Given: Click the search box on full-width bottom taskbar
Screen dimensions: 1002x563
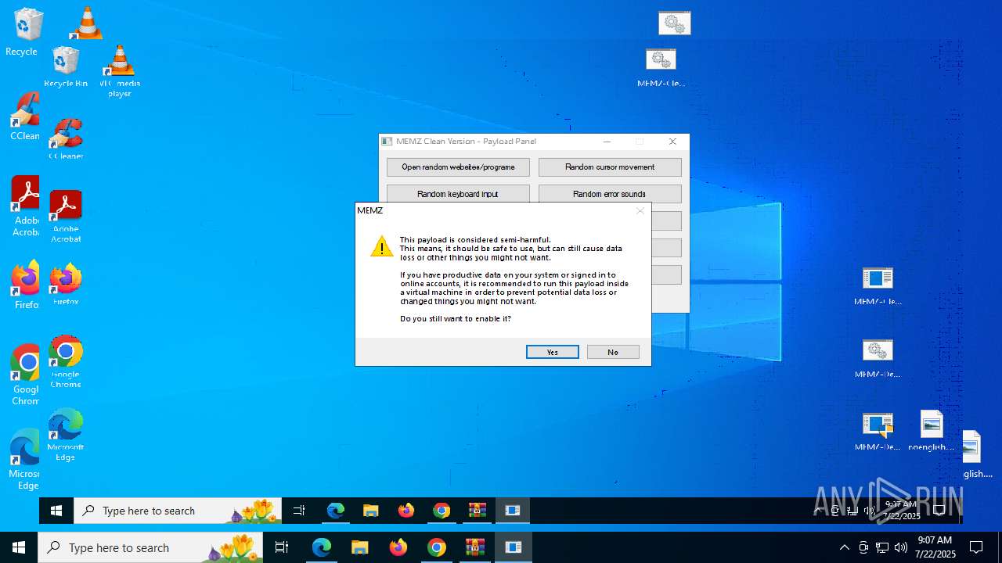Looking at the screenshot, I should pyautogui.click(x=150, y=547).
